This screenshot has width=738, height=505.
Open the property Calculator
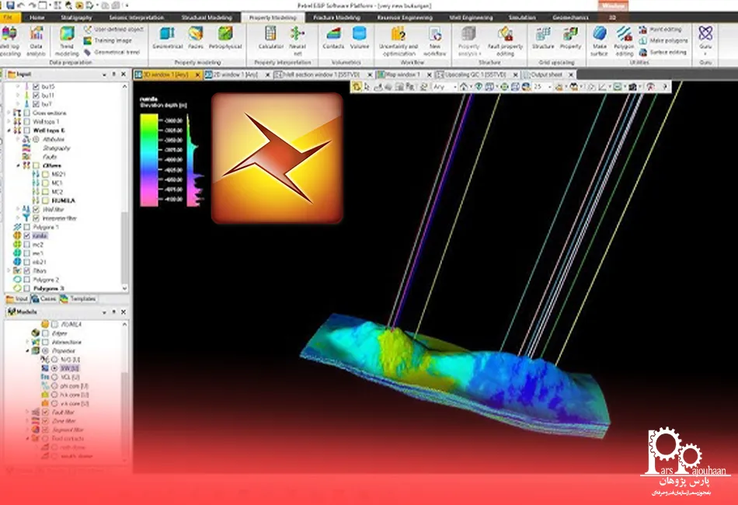270,37
